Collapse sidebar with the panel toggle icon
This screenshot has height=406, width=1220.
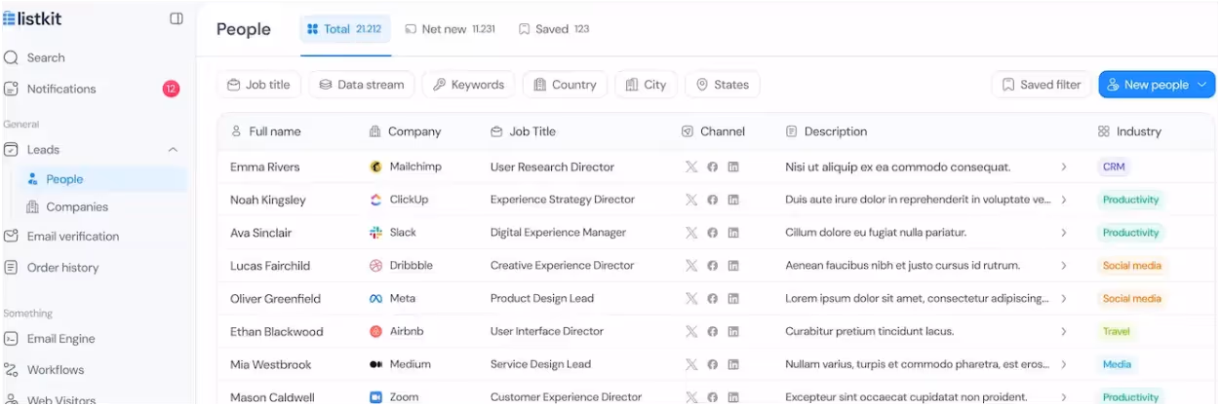177,18
